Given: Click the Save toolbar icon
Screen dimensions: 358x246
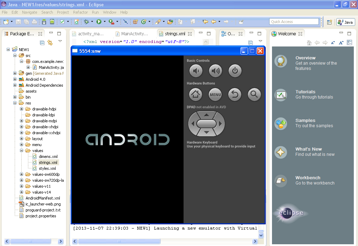Looking at the screenshot, I should point(19,22).
